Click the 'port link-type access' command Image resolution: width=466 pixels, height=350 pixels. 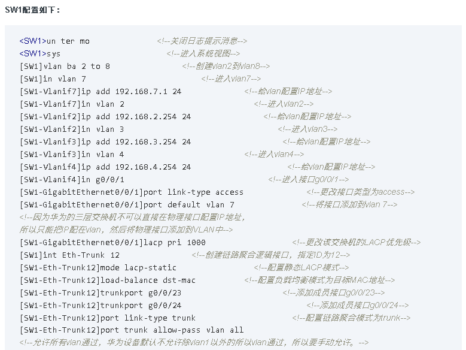click(193, 192)
